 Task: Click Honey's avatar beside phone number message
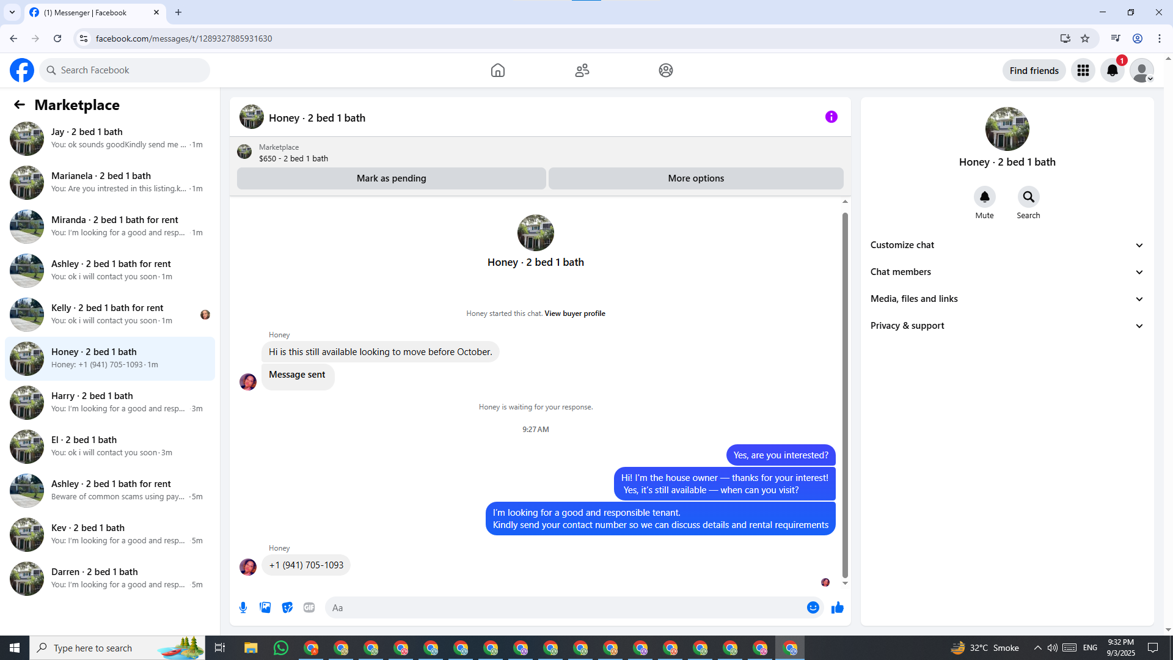[248, 567]
